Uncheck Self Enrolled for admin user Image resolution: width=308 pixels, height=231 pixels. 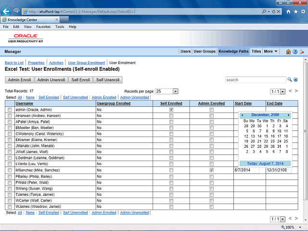tap(171, 110)
